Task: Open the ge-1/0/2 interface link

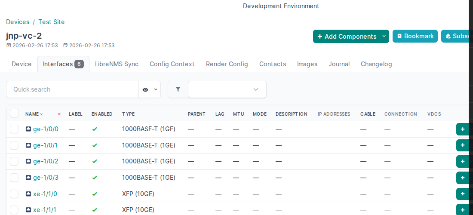Action: pos(46,161)
